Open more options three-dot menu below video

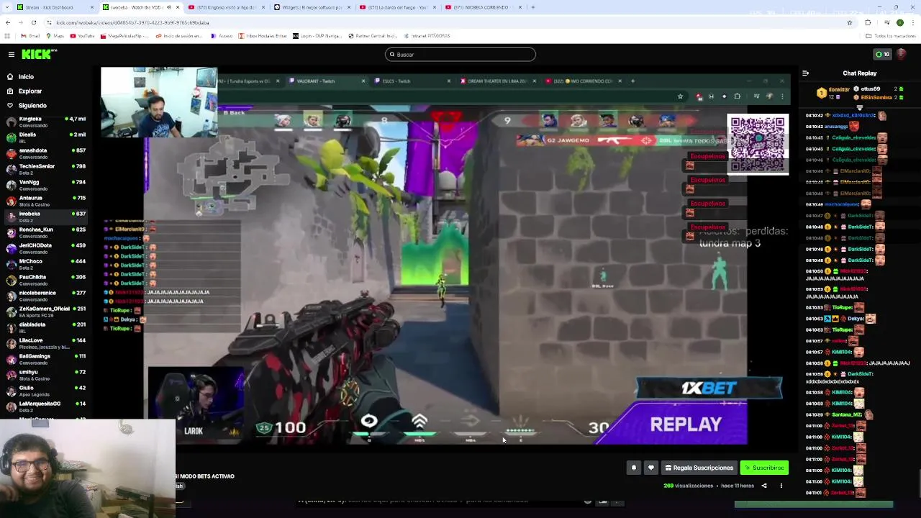781,486
